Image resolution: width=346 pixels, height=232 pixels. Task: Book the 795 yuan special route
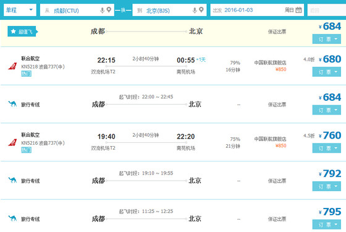(327, 225)
